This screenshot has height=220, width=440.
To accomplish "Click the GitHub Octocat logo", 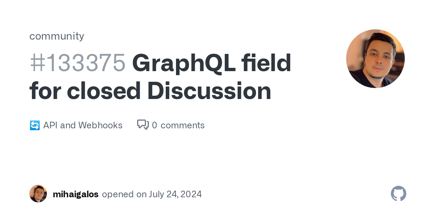I will point(399,194).
